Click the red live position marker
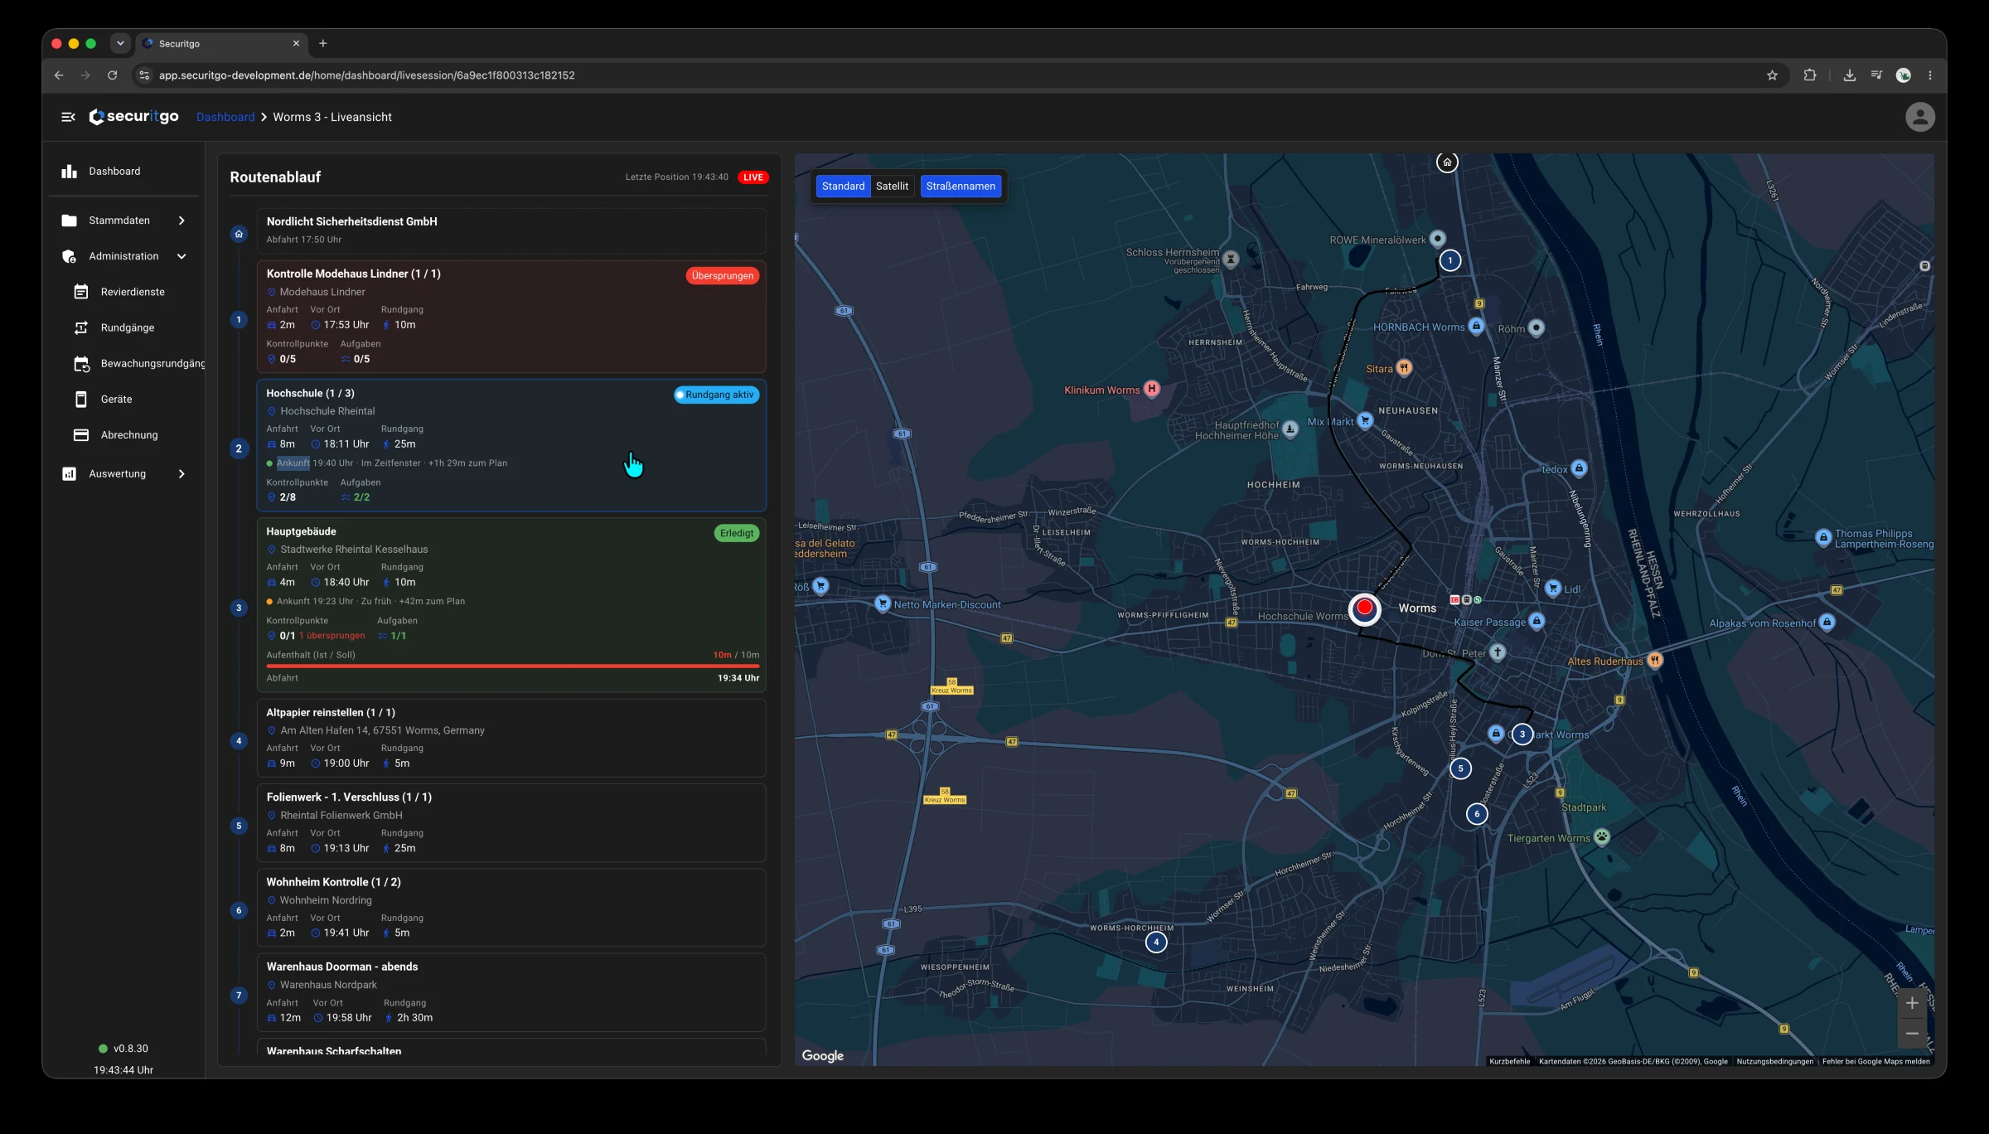The height and width of the screenshot is (1134, 1989). pos(1364,609)
